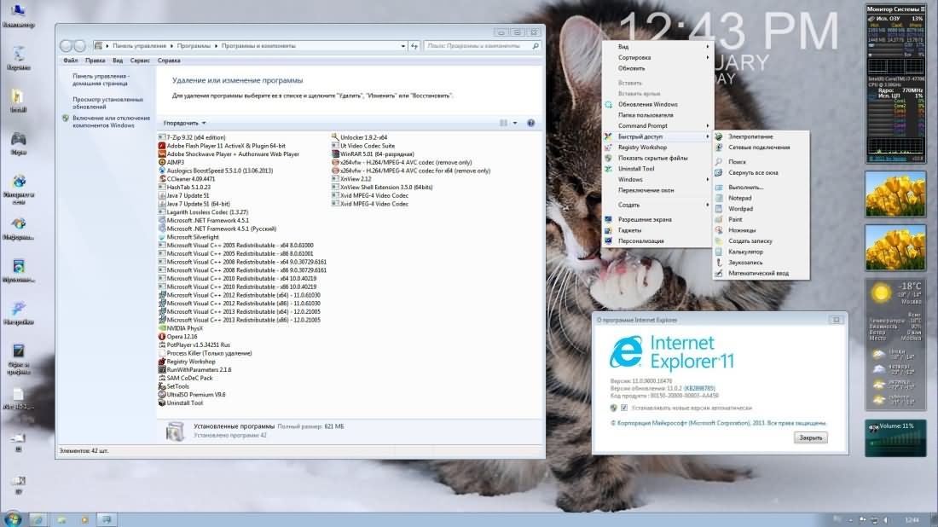Click the Калькулятор icon in submenu
The image size is (938, 527).
pyautogui.click(x=719, y=252)
